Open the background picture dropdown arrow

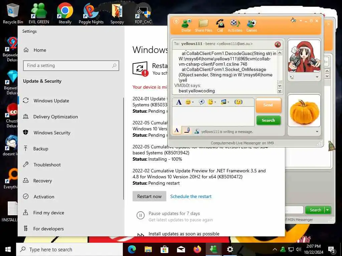coord(228,102)
